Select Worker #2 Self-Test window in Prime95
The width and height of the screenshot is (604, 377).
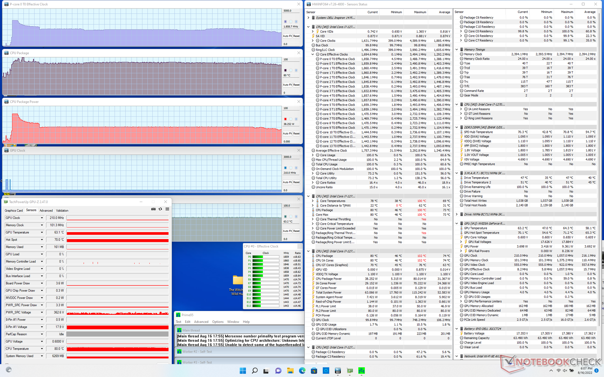[197, 352]
